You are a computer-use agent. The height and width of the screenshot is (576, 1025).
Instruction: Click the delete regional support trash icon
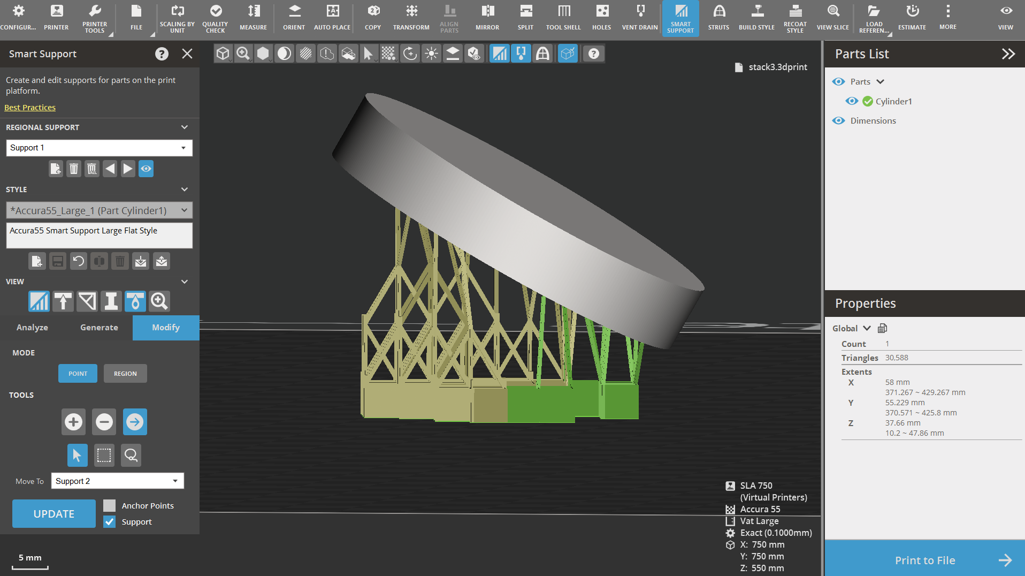[x=74, y=169]
